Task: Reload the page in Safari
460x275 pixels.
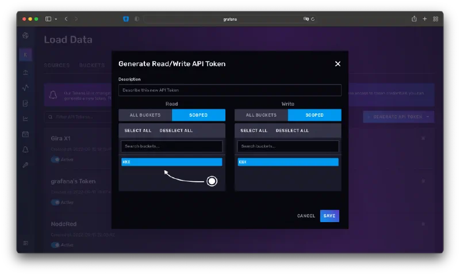Action: (313, 19)
